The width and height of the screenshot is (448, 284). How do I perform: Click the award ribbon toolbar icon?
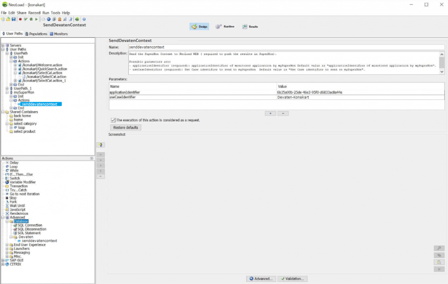pyautogui.click(x=59, y=19)
